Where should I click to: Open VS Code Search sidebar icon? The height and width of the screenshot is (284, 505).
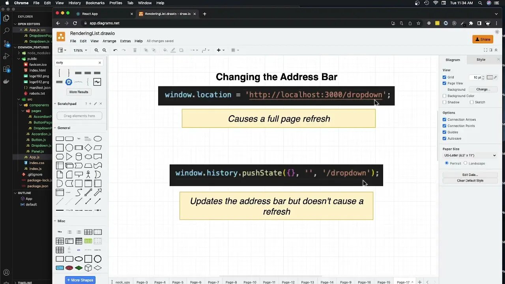point(6,30)
